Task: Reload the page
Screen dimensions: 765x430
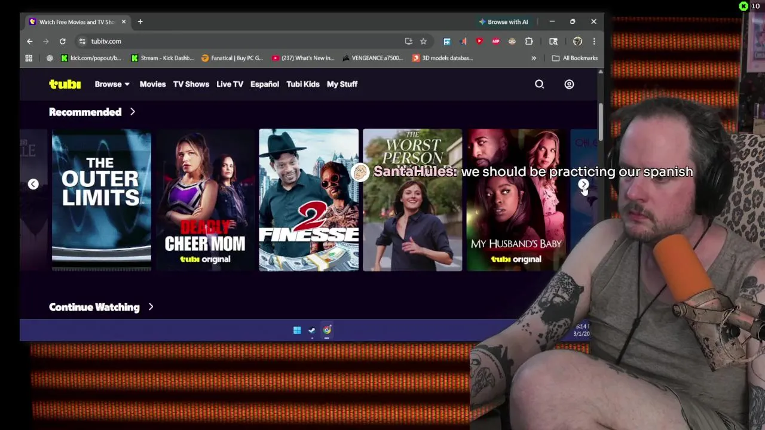Action: tap(62, 41)
